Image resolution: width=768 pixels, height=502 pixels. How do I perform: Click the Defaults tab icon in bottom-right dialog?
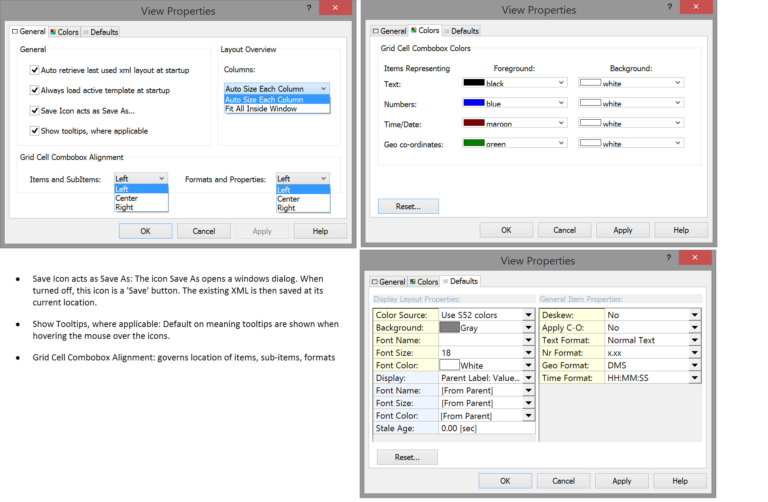[445, 281]
